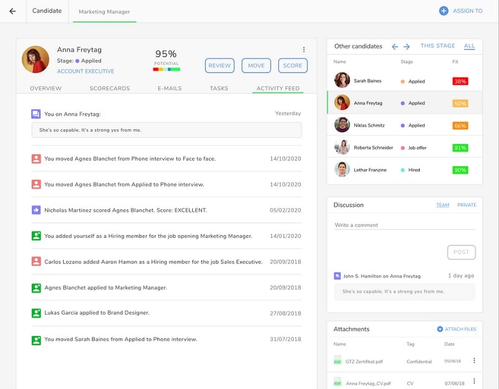The width and height of the screenshot is (499, 389).
Task: Click the potential color rating bar
Action: (166, 69)
